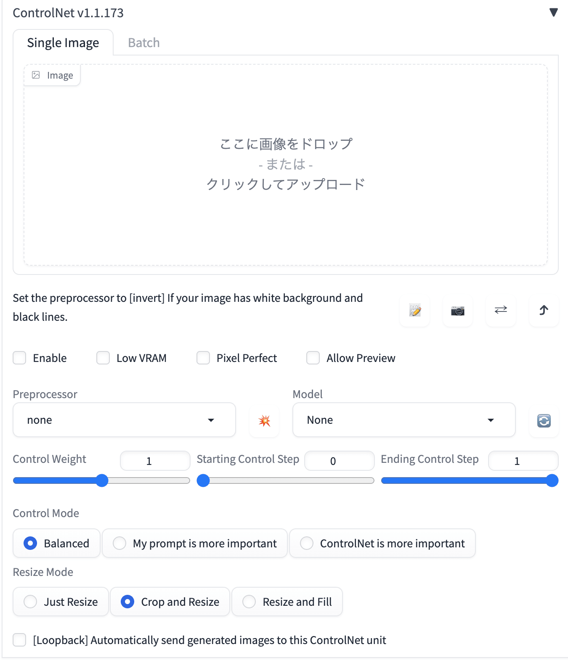Choose Just Resize mode

61,602
